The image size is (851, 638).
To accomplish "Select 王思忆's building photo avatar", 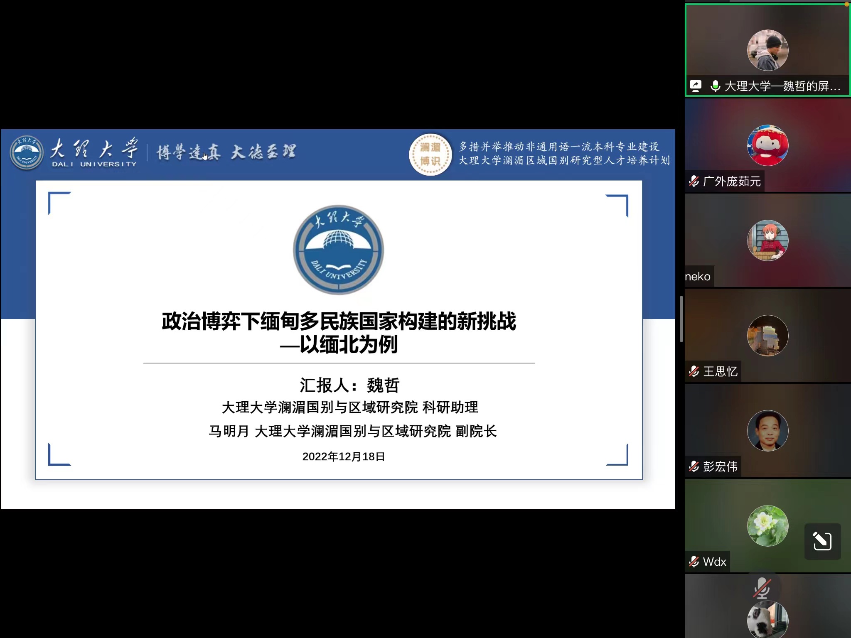I will 767,336.
